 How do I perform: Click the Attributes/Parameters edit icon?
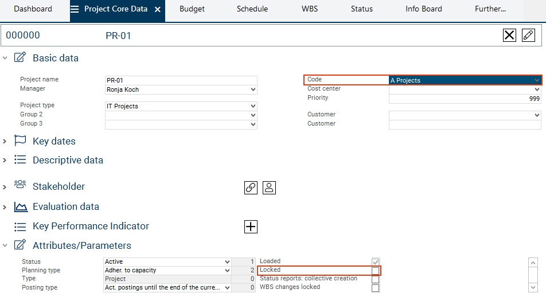tap(20, 245)
